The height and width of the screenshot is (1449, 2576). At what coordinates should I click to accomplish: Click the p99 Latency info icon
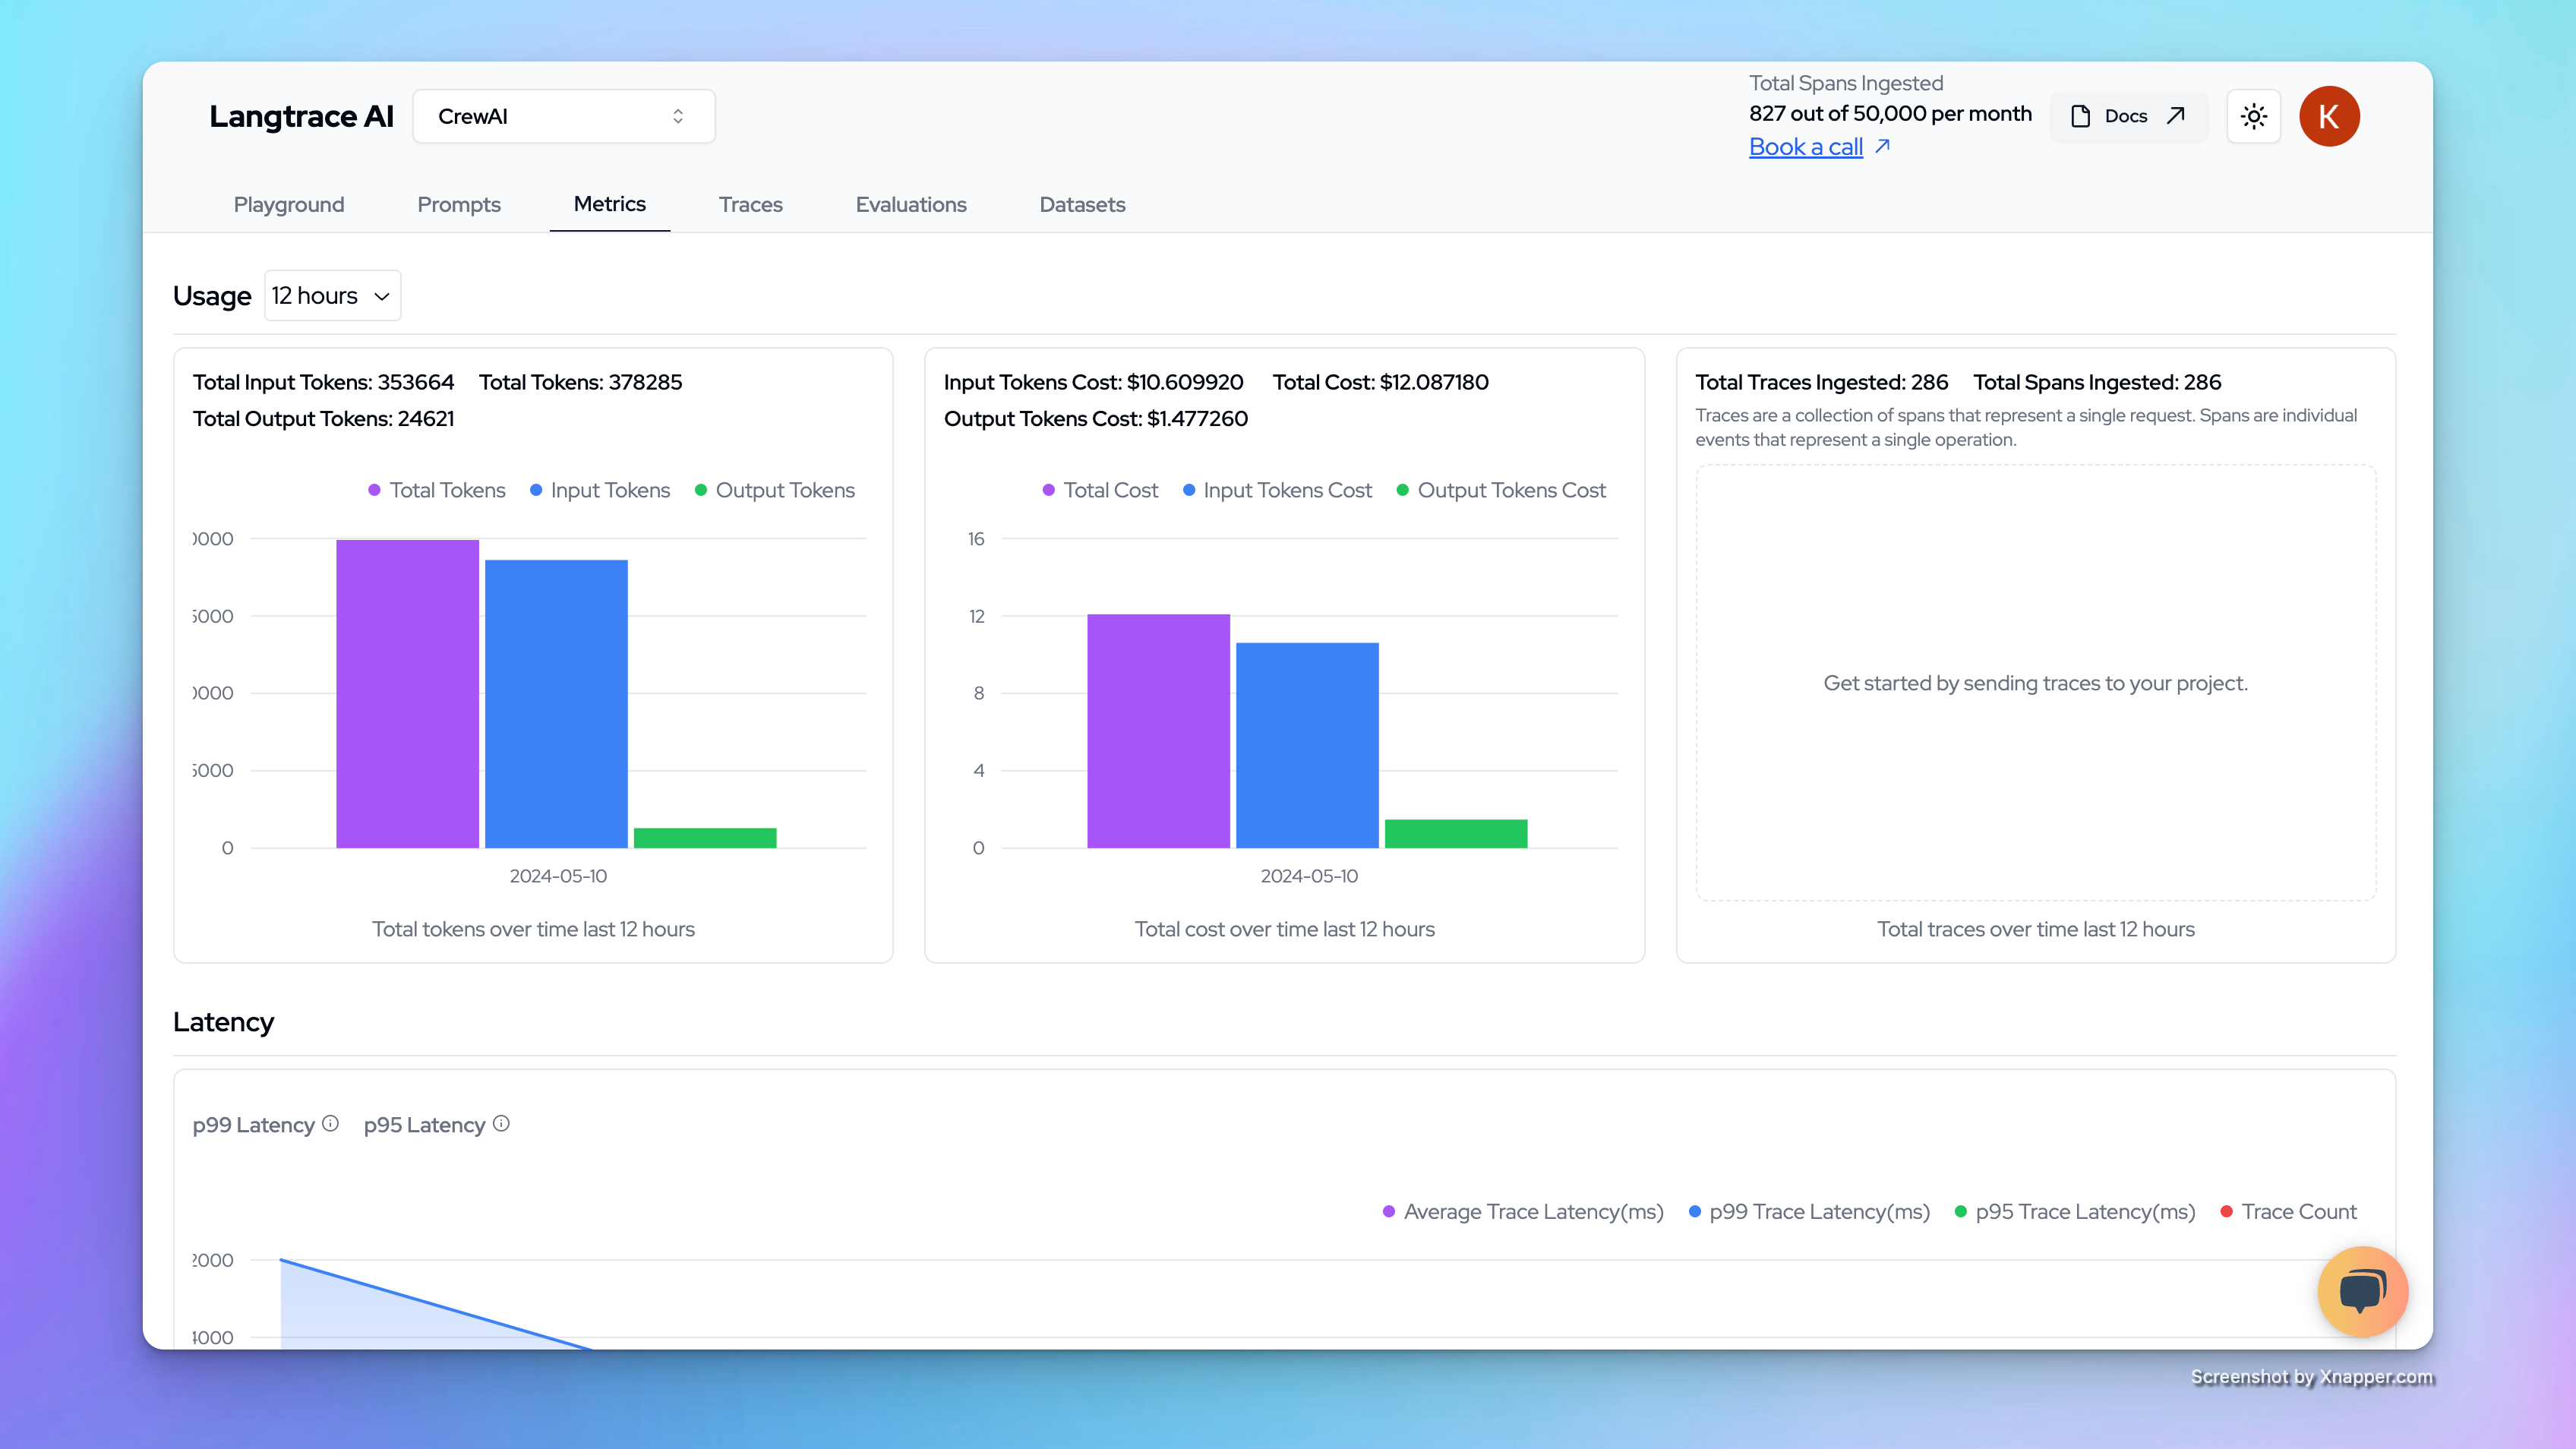coord(330,1124)
